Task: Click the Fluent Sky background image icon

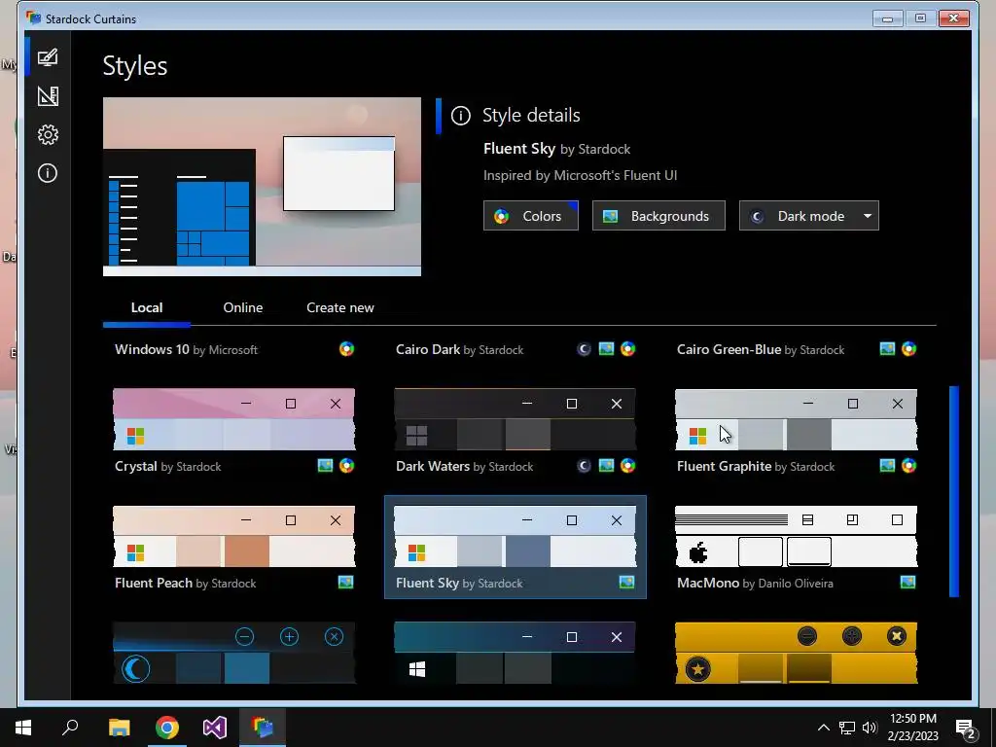Action: click(x=627, y=582)
